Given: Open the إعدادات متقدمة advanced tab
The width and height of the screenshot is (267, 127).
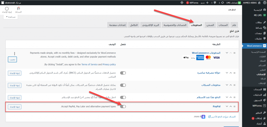Looking at the screenshot, I should (117, 25).
